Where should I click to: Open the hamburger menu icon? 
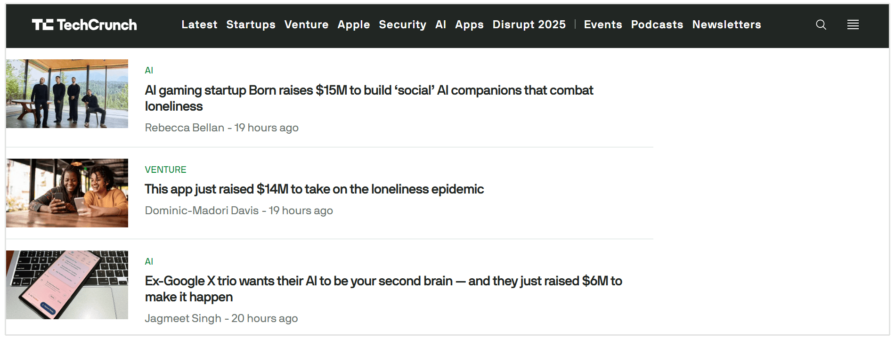coord(853,24)
